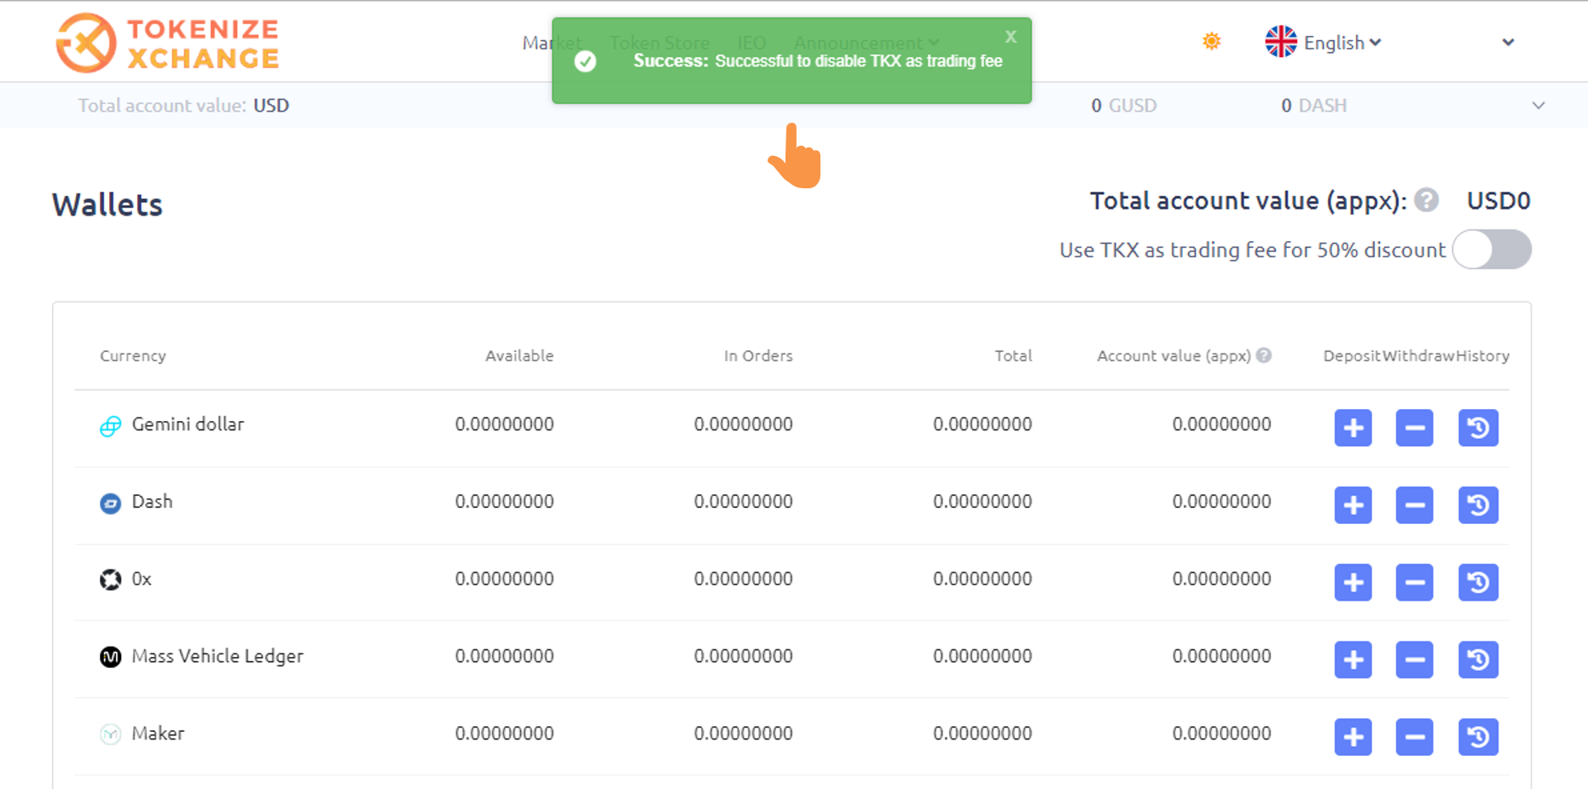The image size is (1588, 789).
Task: Deposit Mass Vehicle Ledger plus icon
Action: click(1353, 659)
